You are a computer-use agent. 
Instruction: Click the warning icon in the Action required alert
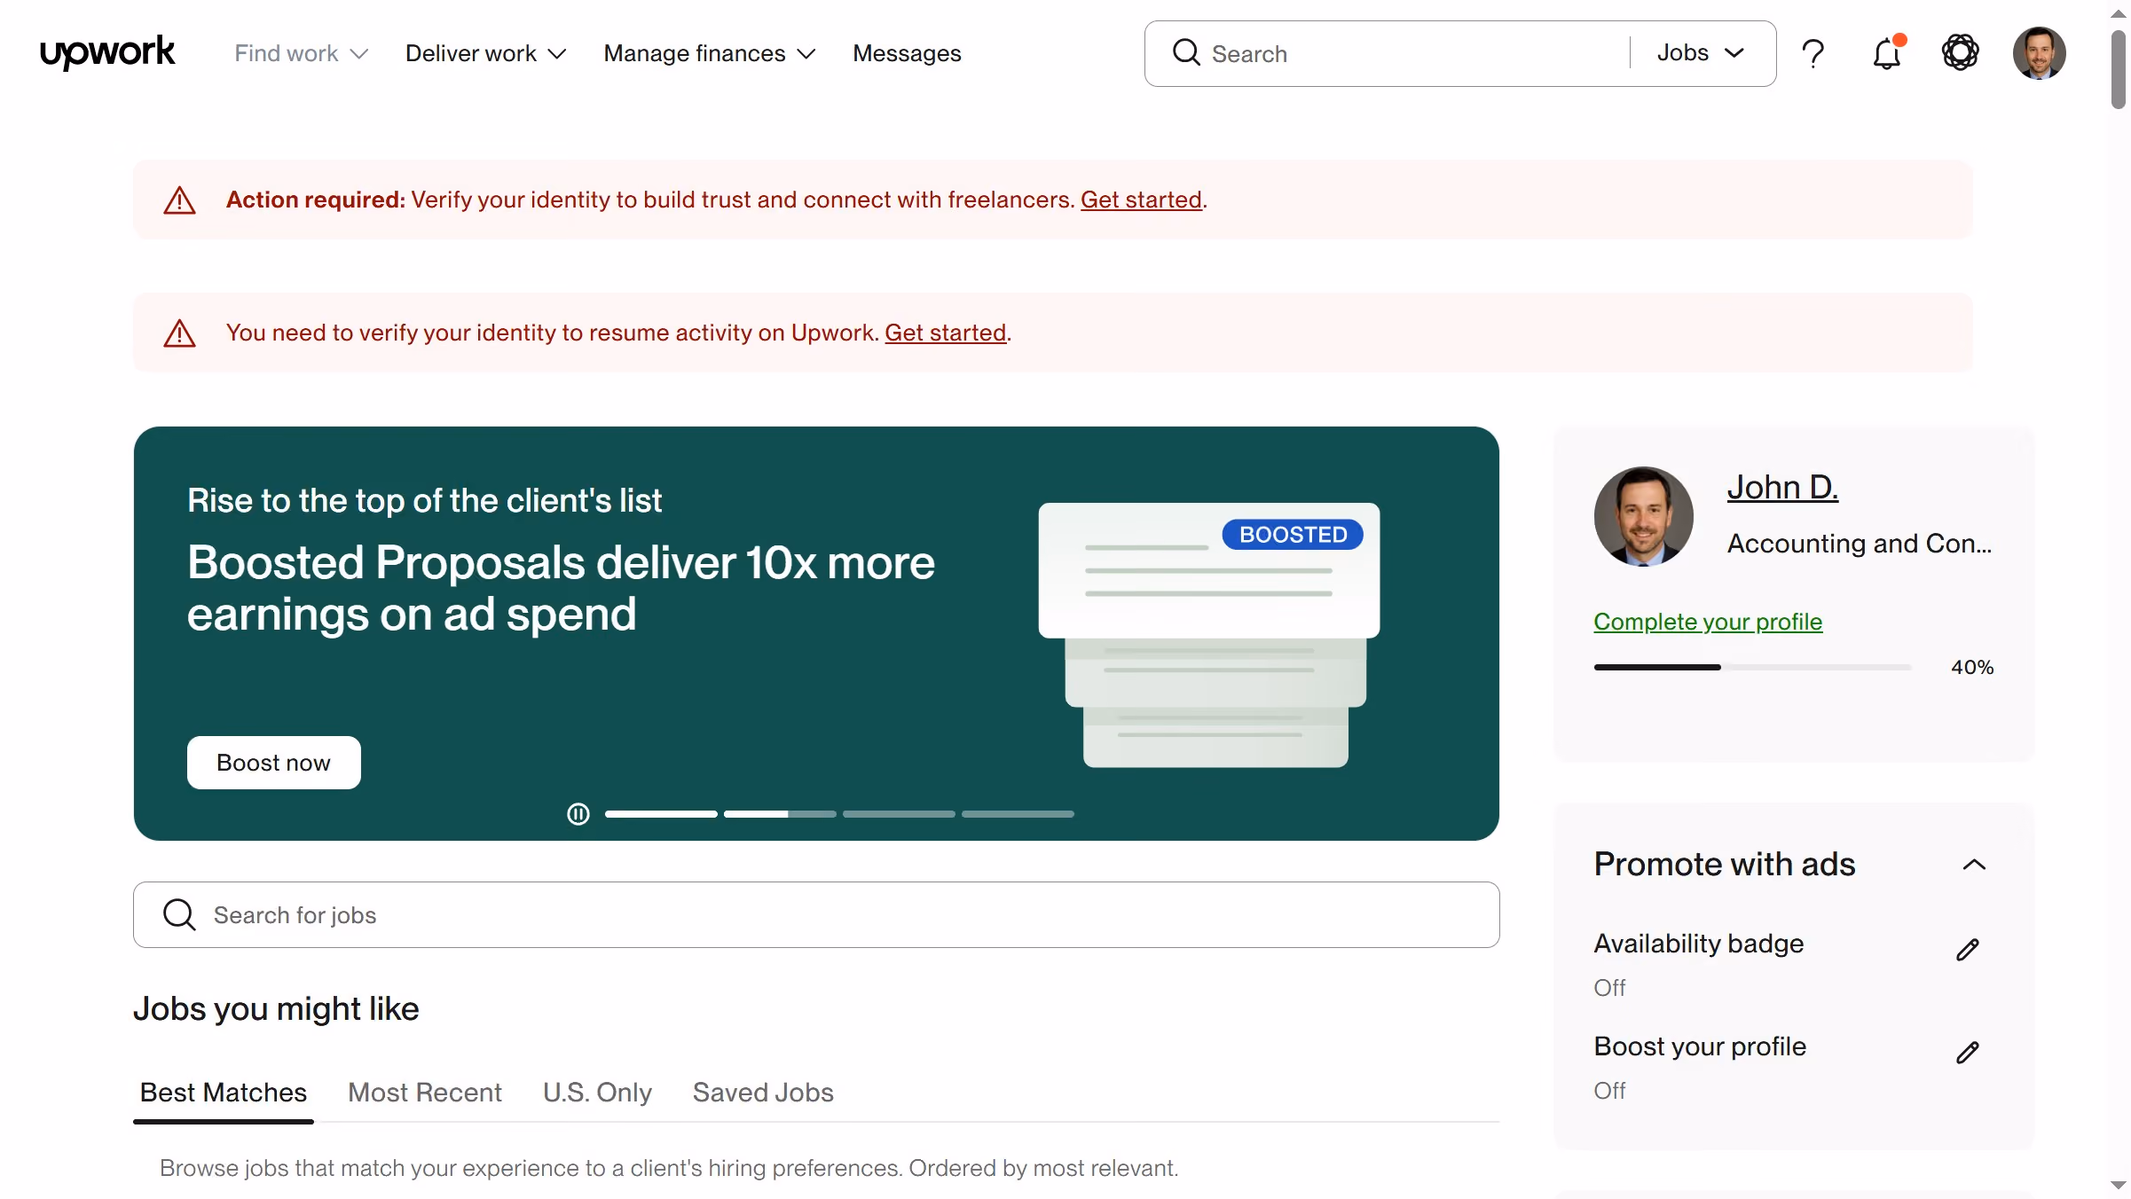click(x=180, y=200)
